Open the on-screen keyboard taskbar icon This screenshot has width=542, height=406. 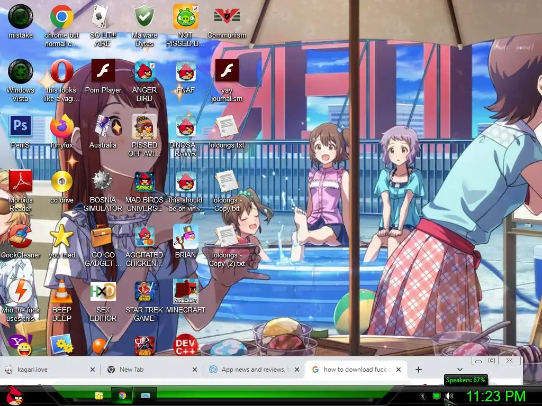(146, 395)
